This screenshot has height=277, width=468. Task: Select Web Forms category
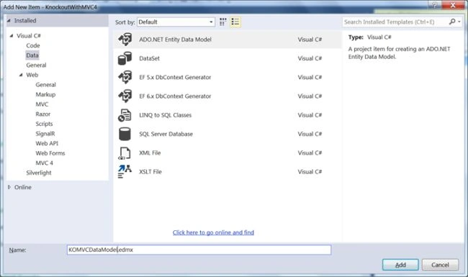(x=50, y=153)
